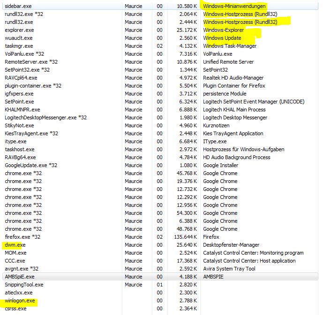The width and height of the screenshot is (331, 315).
Task: Click Logitech Desktop Messenger description
Action: click(x=235, y=117)
